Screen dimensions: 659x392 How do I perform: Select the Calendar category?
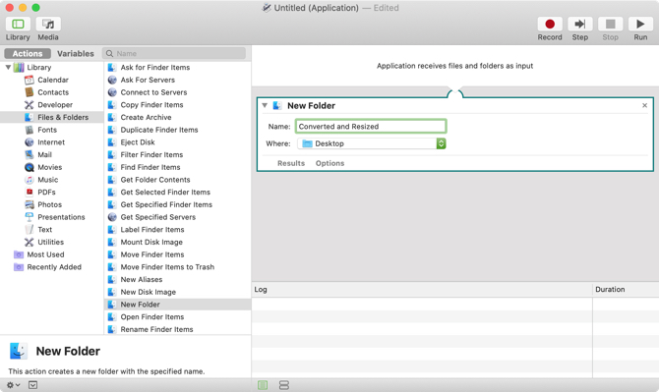tap(53, 80)
